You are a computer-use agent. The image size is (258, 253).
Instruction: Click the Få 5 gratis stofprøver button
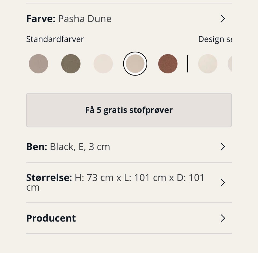(x=129, y=110)
